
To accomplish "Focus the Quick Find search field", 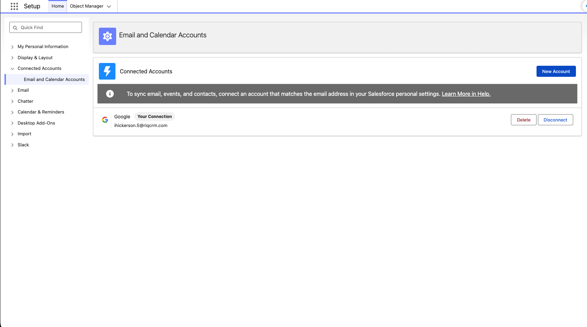I will (46, 27).
